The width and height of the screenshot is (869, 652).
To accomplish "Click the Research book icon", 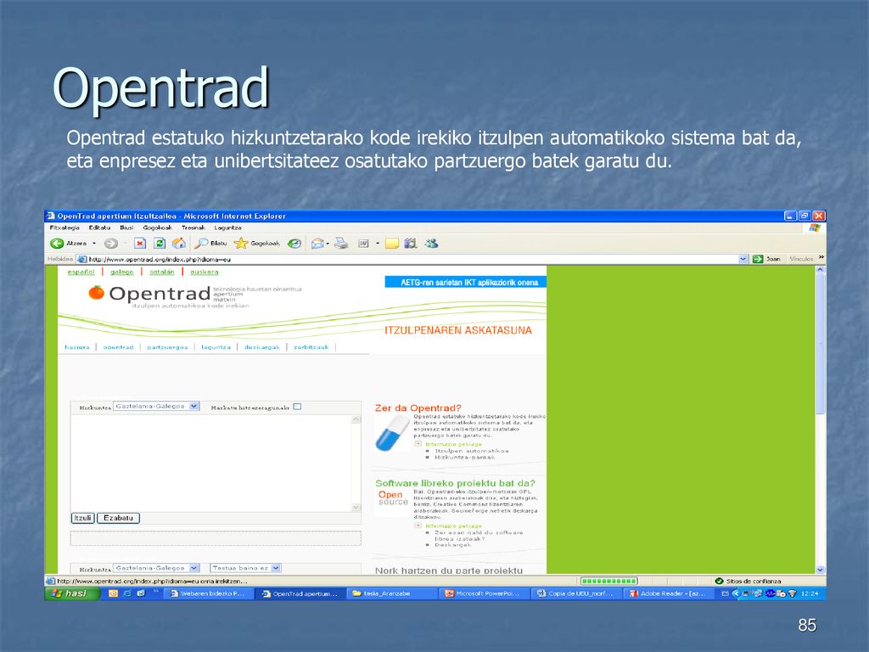I will tap(411, 243).
